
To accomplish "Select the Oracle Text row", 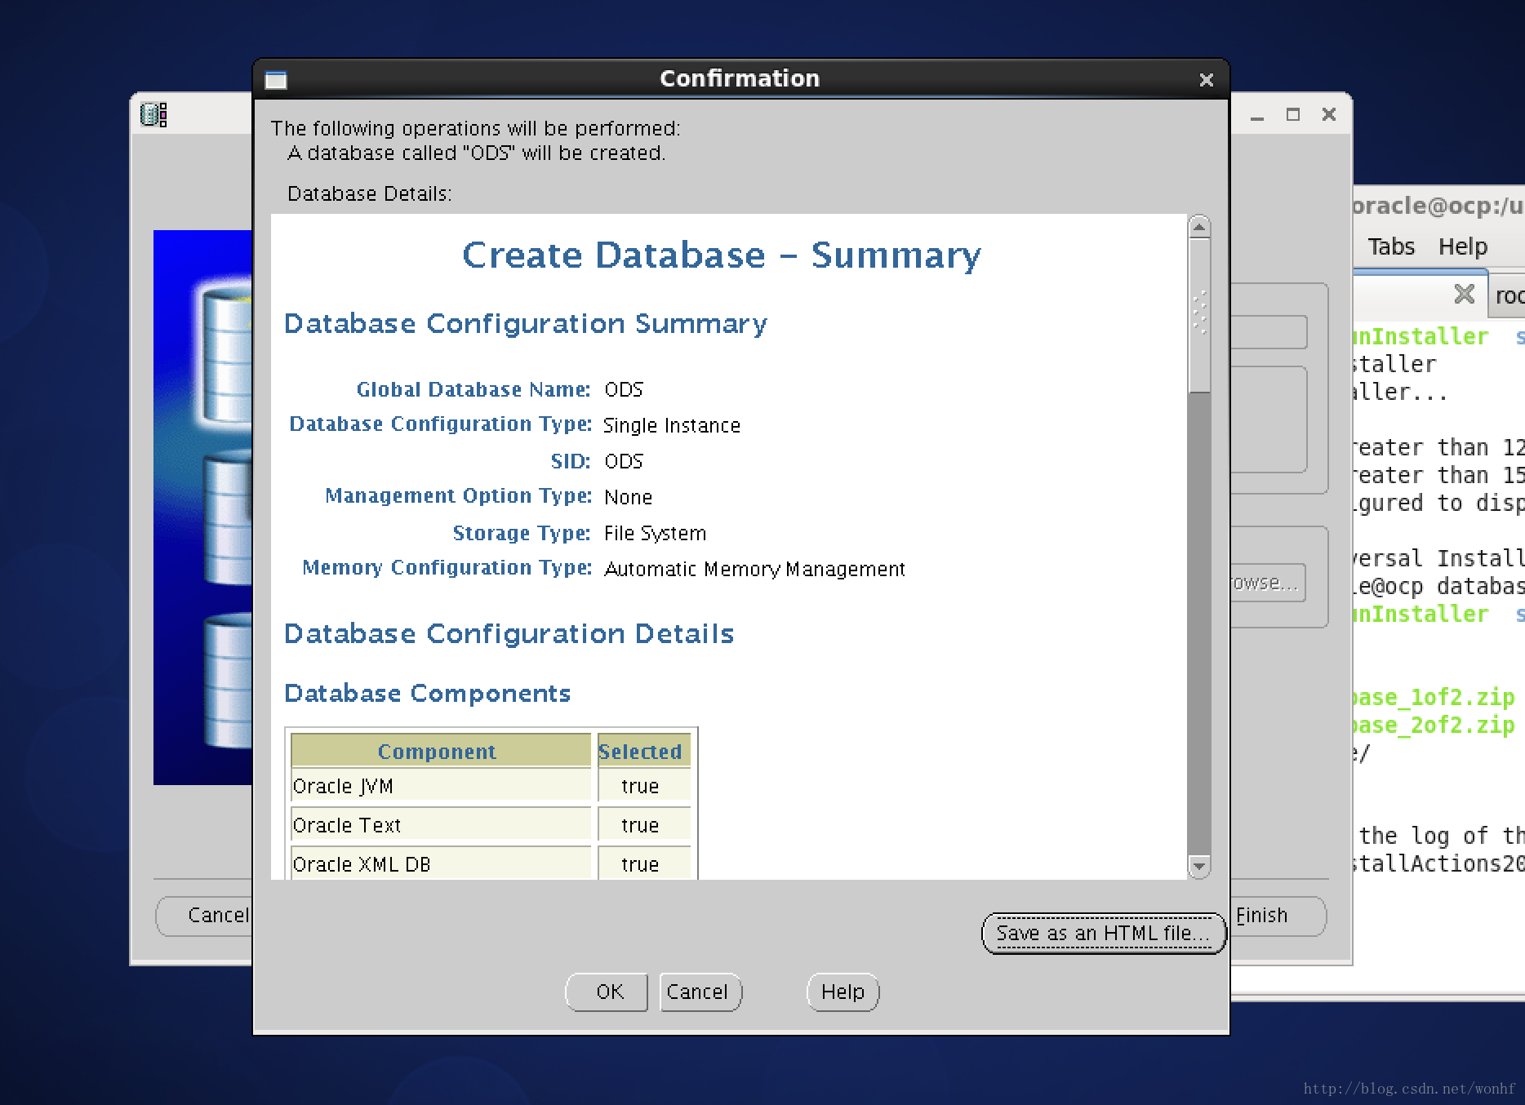I will pyautogui.click(x=491, y=825).
